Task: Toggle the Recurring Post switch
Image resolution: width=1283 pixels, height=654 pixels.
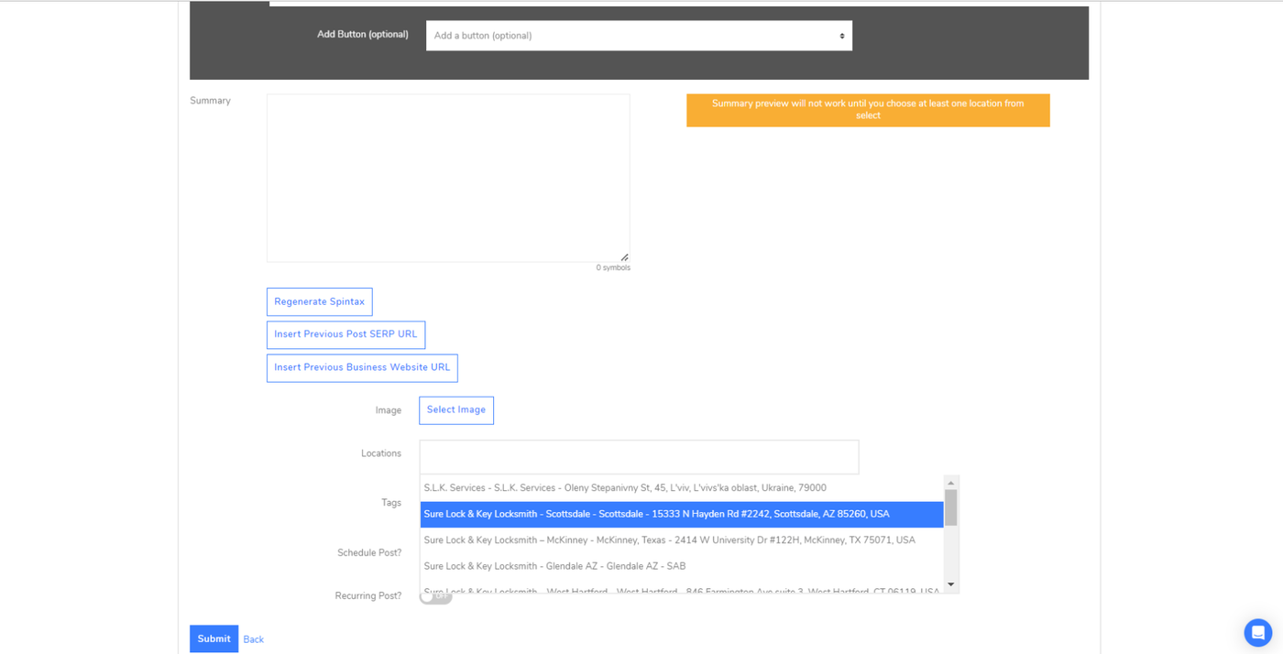Action: tap(436, 597)
